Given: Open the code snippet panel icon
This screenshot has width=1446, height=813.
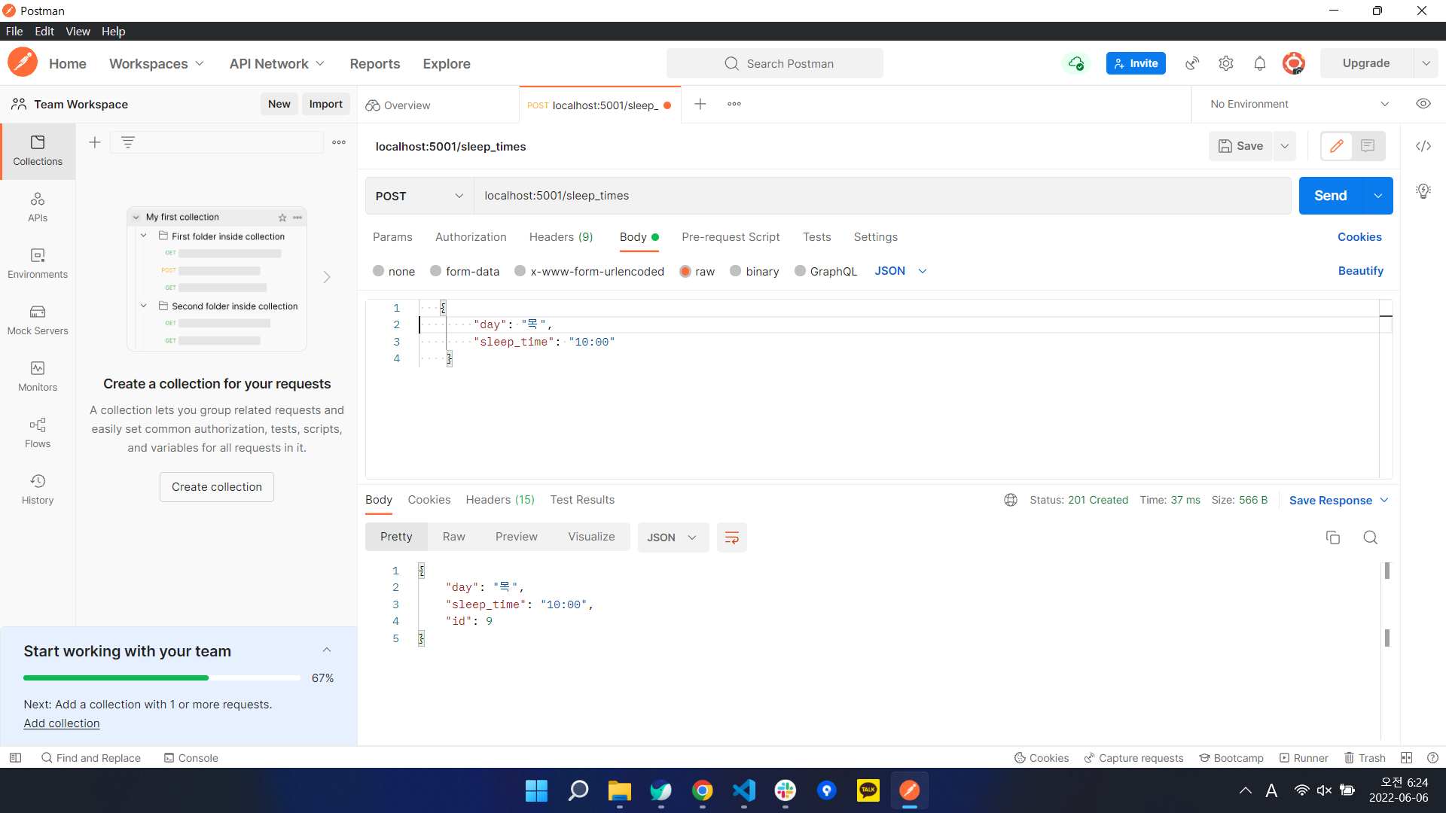Looking at the screenshot, I should [1423, 146].
